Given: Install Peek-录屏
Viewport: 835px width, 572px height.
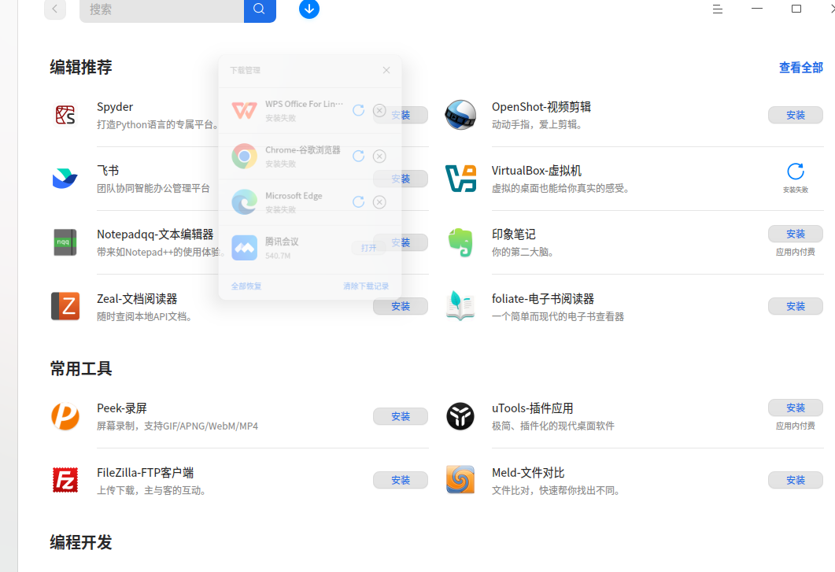Looking at the screenshot, I should (x=401, y=416).
